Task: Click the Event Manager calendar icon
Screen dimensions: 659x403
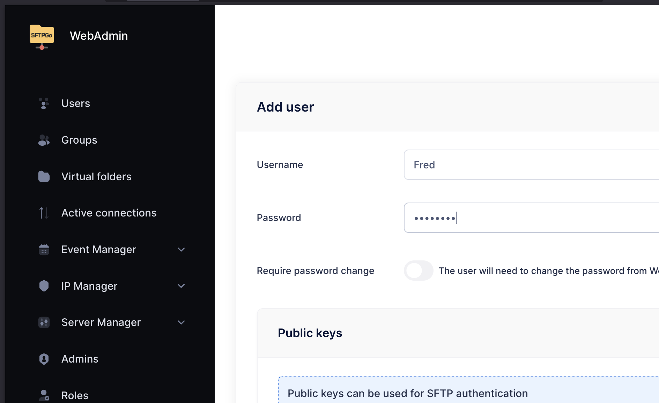Action: [44, 250]
